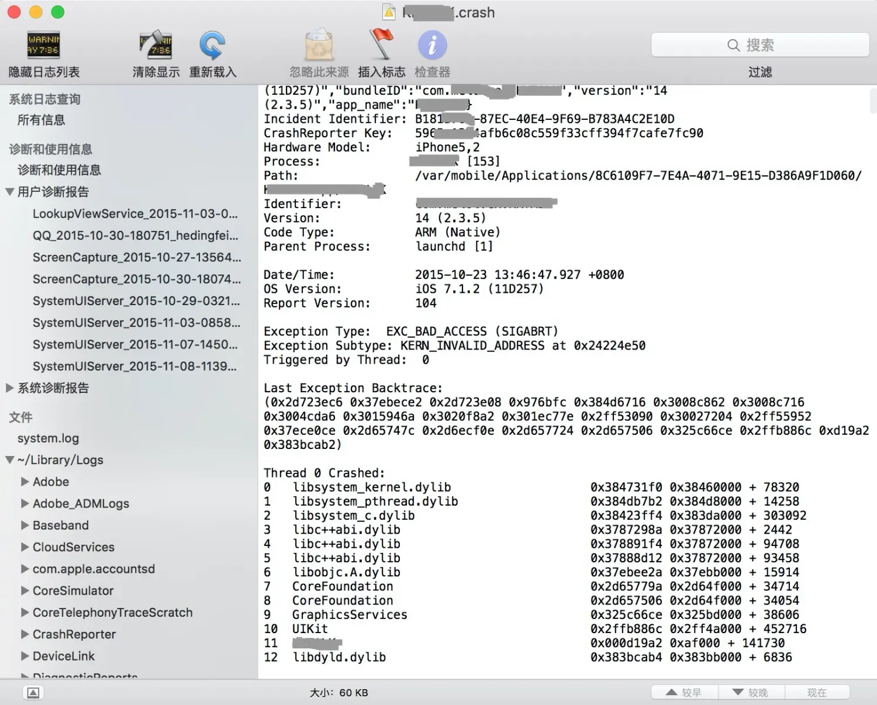Screen dimensions: 877x705
Task: Open the ScreenCapture_2015-10-27 report
Action: (x=136, y=257)
